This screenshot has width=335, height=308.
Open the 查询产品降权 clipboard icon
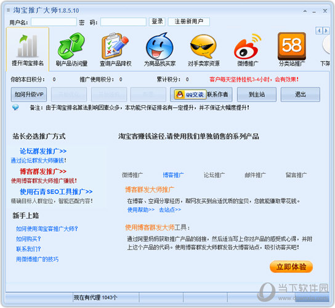[x=115, y=46]
